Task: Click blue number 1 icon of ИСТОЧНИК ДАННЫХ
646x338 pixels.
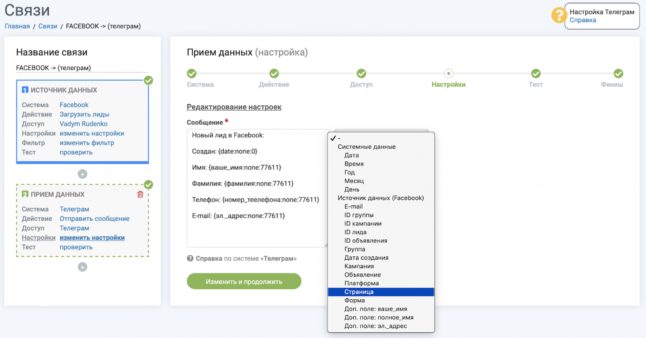Action: 25,90
